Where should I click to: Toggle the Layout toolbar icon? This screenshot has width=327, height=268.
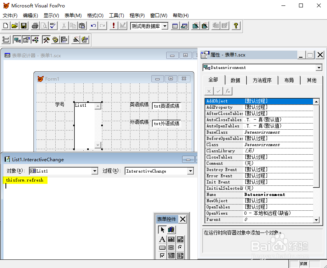[x=65, y=39]
